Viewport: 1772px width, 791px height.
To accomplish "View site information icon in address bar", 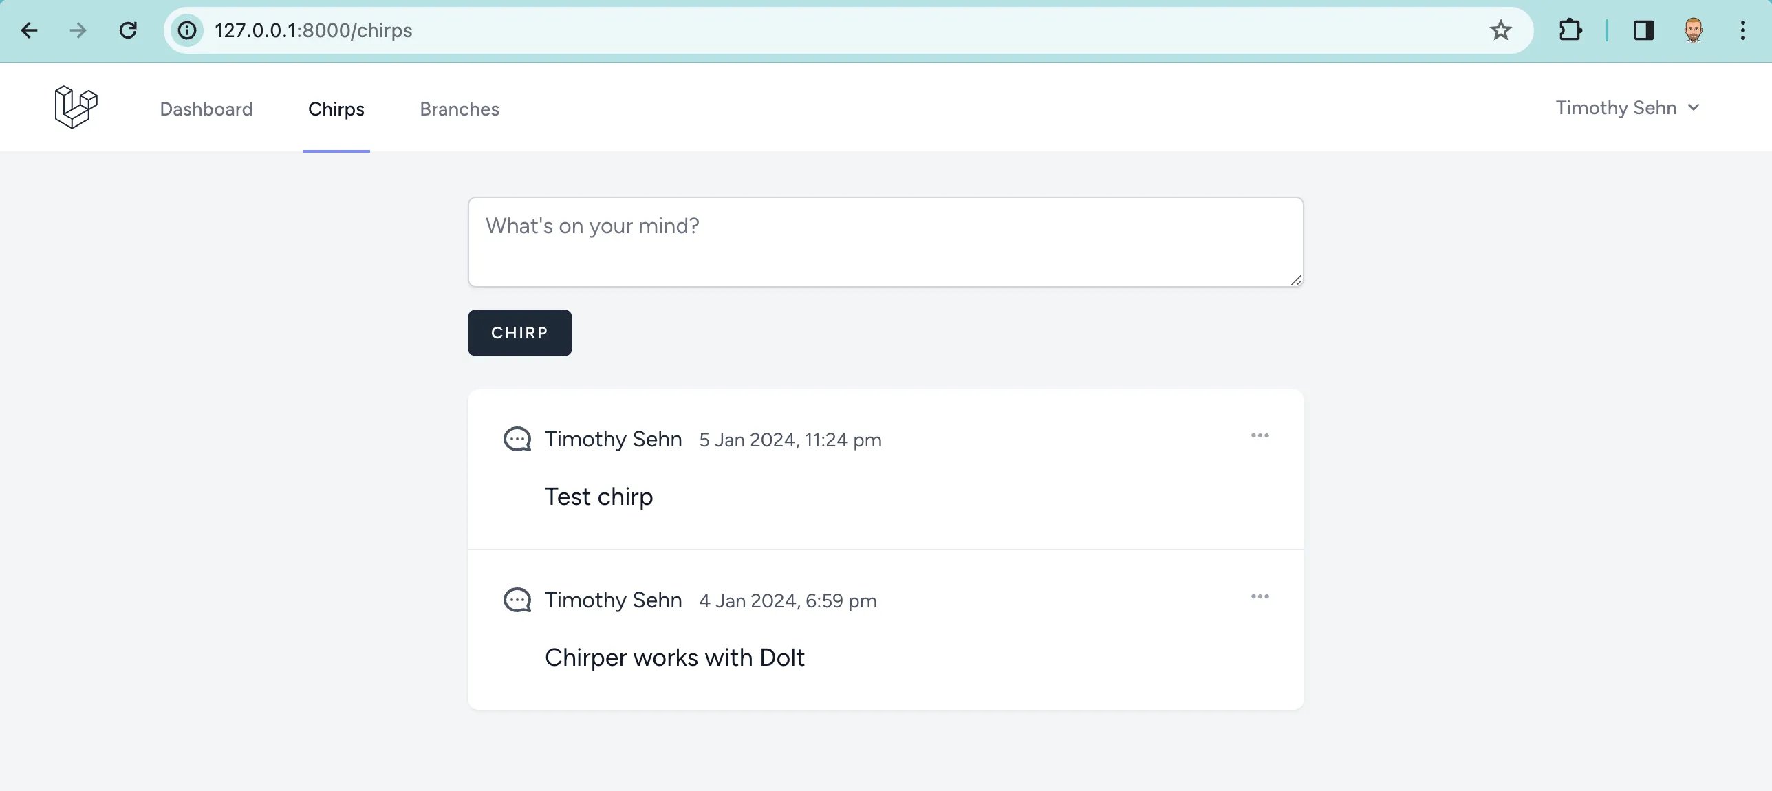I will click(187, 30).
